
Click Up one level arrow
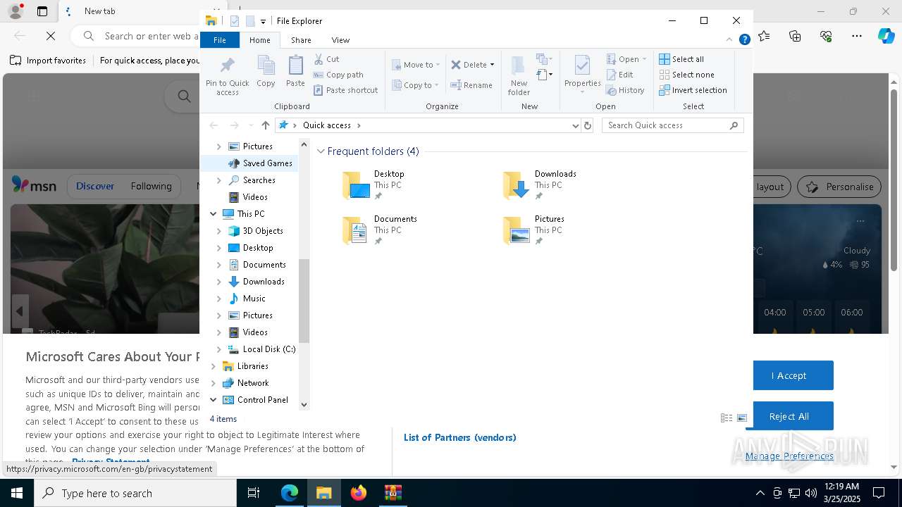pos(265,125)
